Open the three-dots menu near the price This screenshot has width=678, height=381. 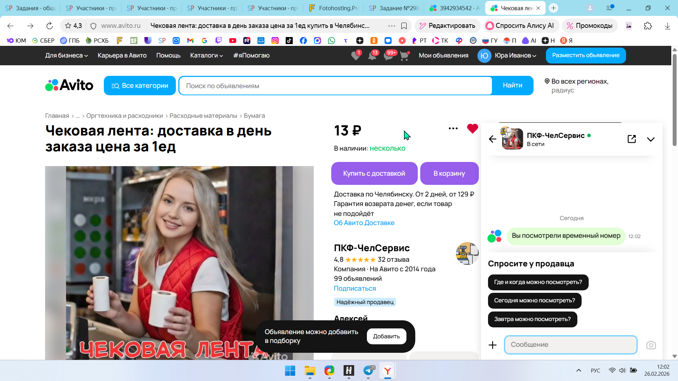pos(453,128)
